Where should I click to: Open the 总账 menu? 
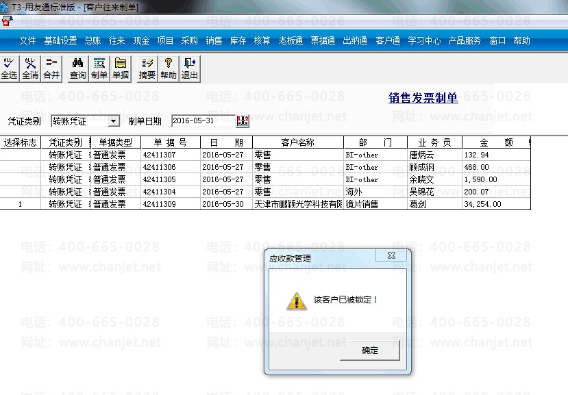coord(92,40)
